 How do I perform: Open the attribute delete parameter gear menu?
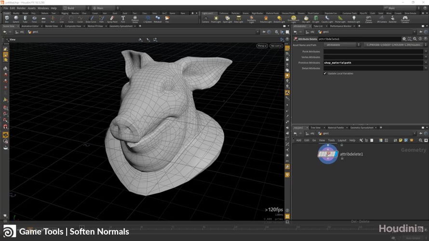404,38
